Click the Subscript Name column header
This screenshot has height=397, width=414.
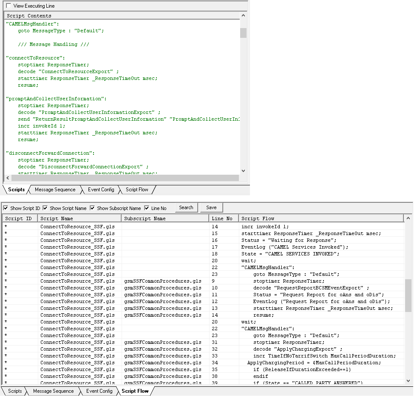point(166,218)
